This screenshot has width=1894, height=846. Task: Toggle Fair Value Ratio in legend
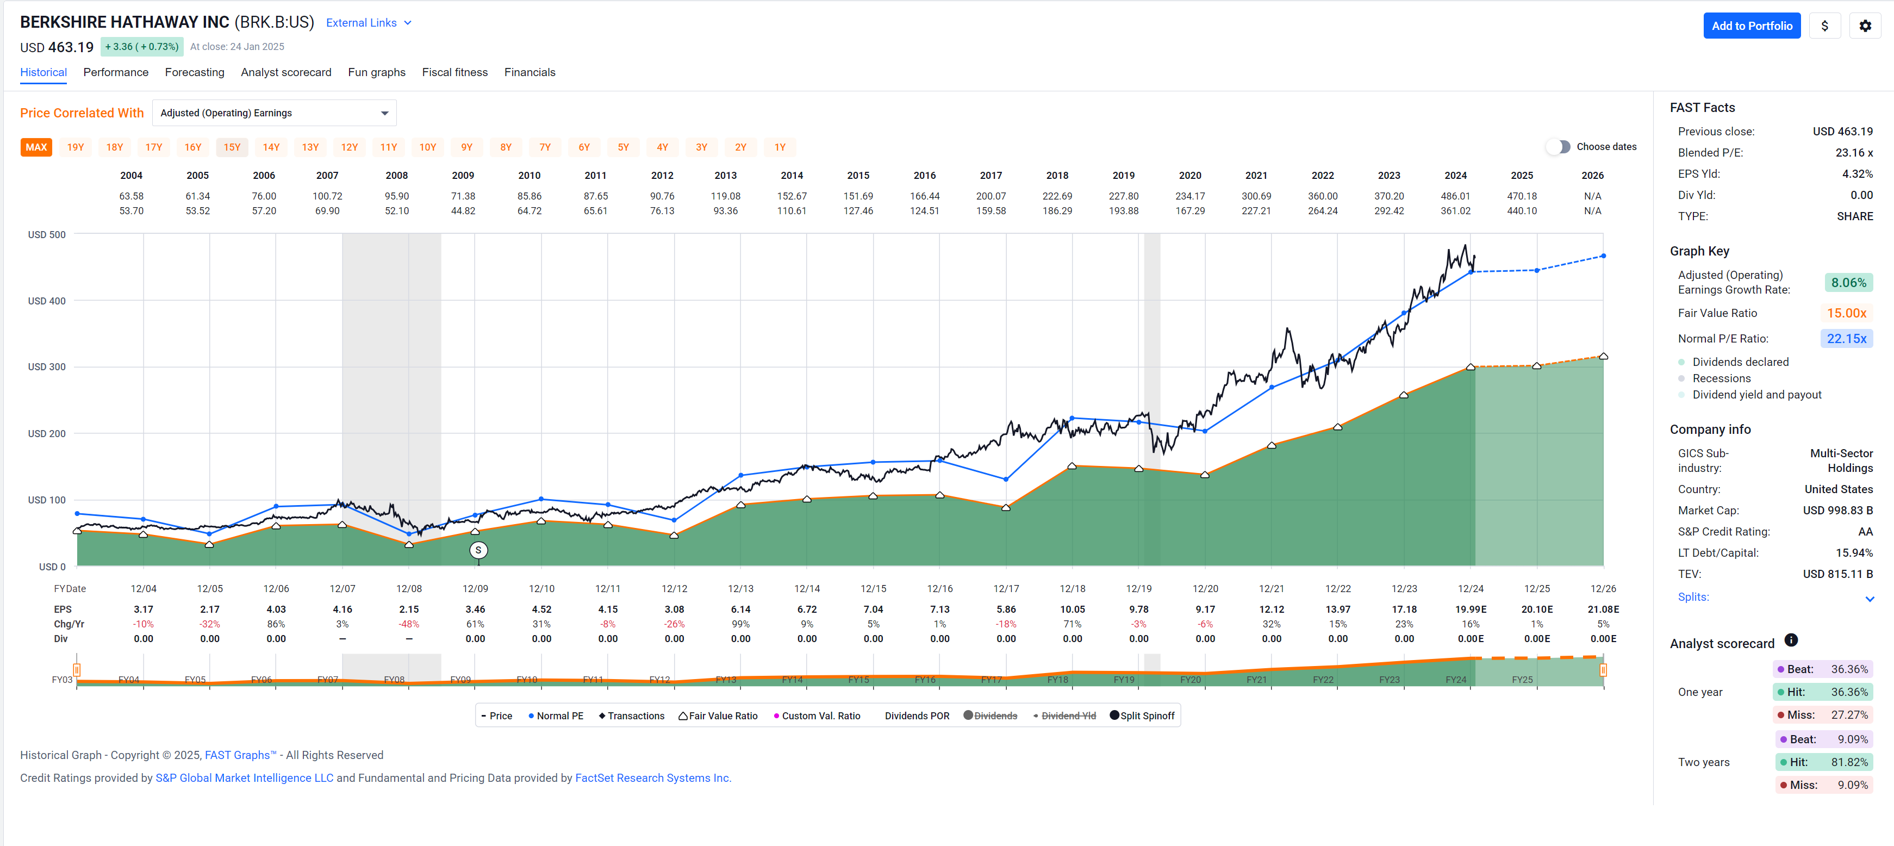point(718,716)
